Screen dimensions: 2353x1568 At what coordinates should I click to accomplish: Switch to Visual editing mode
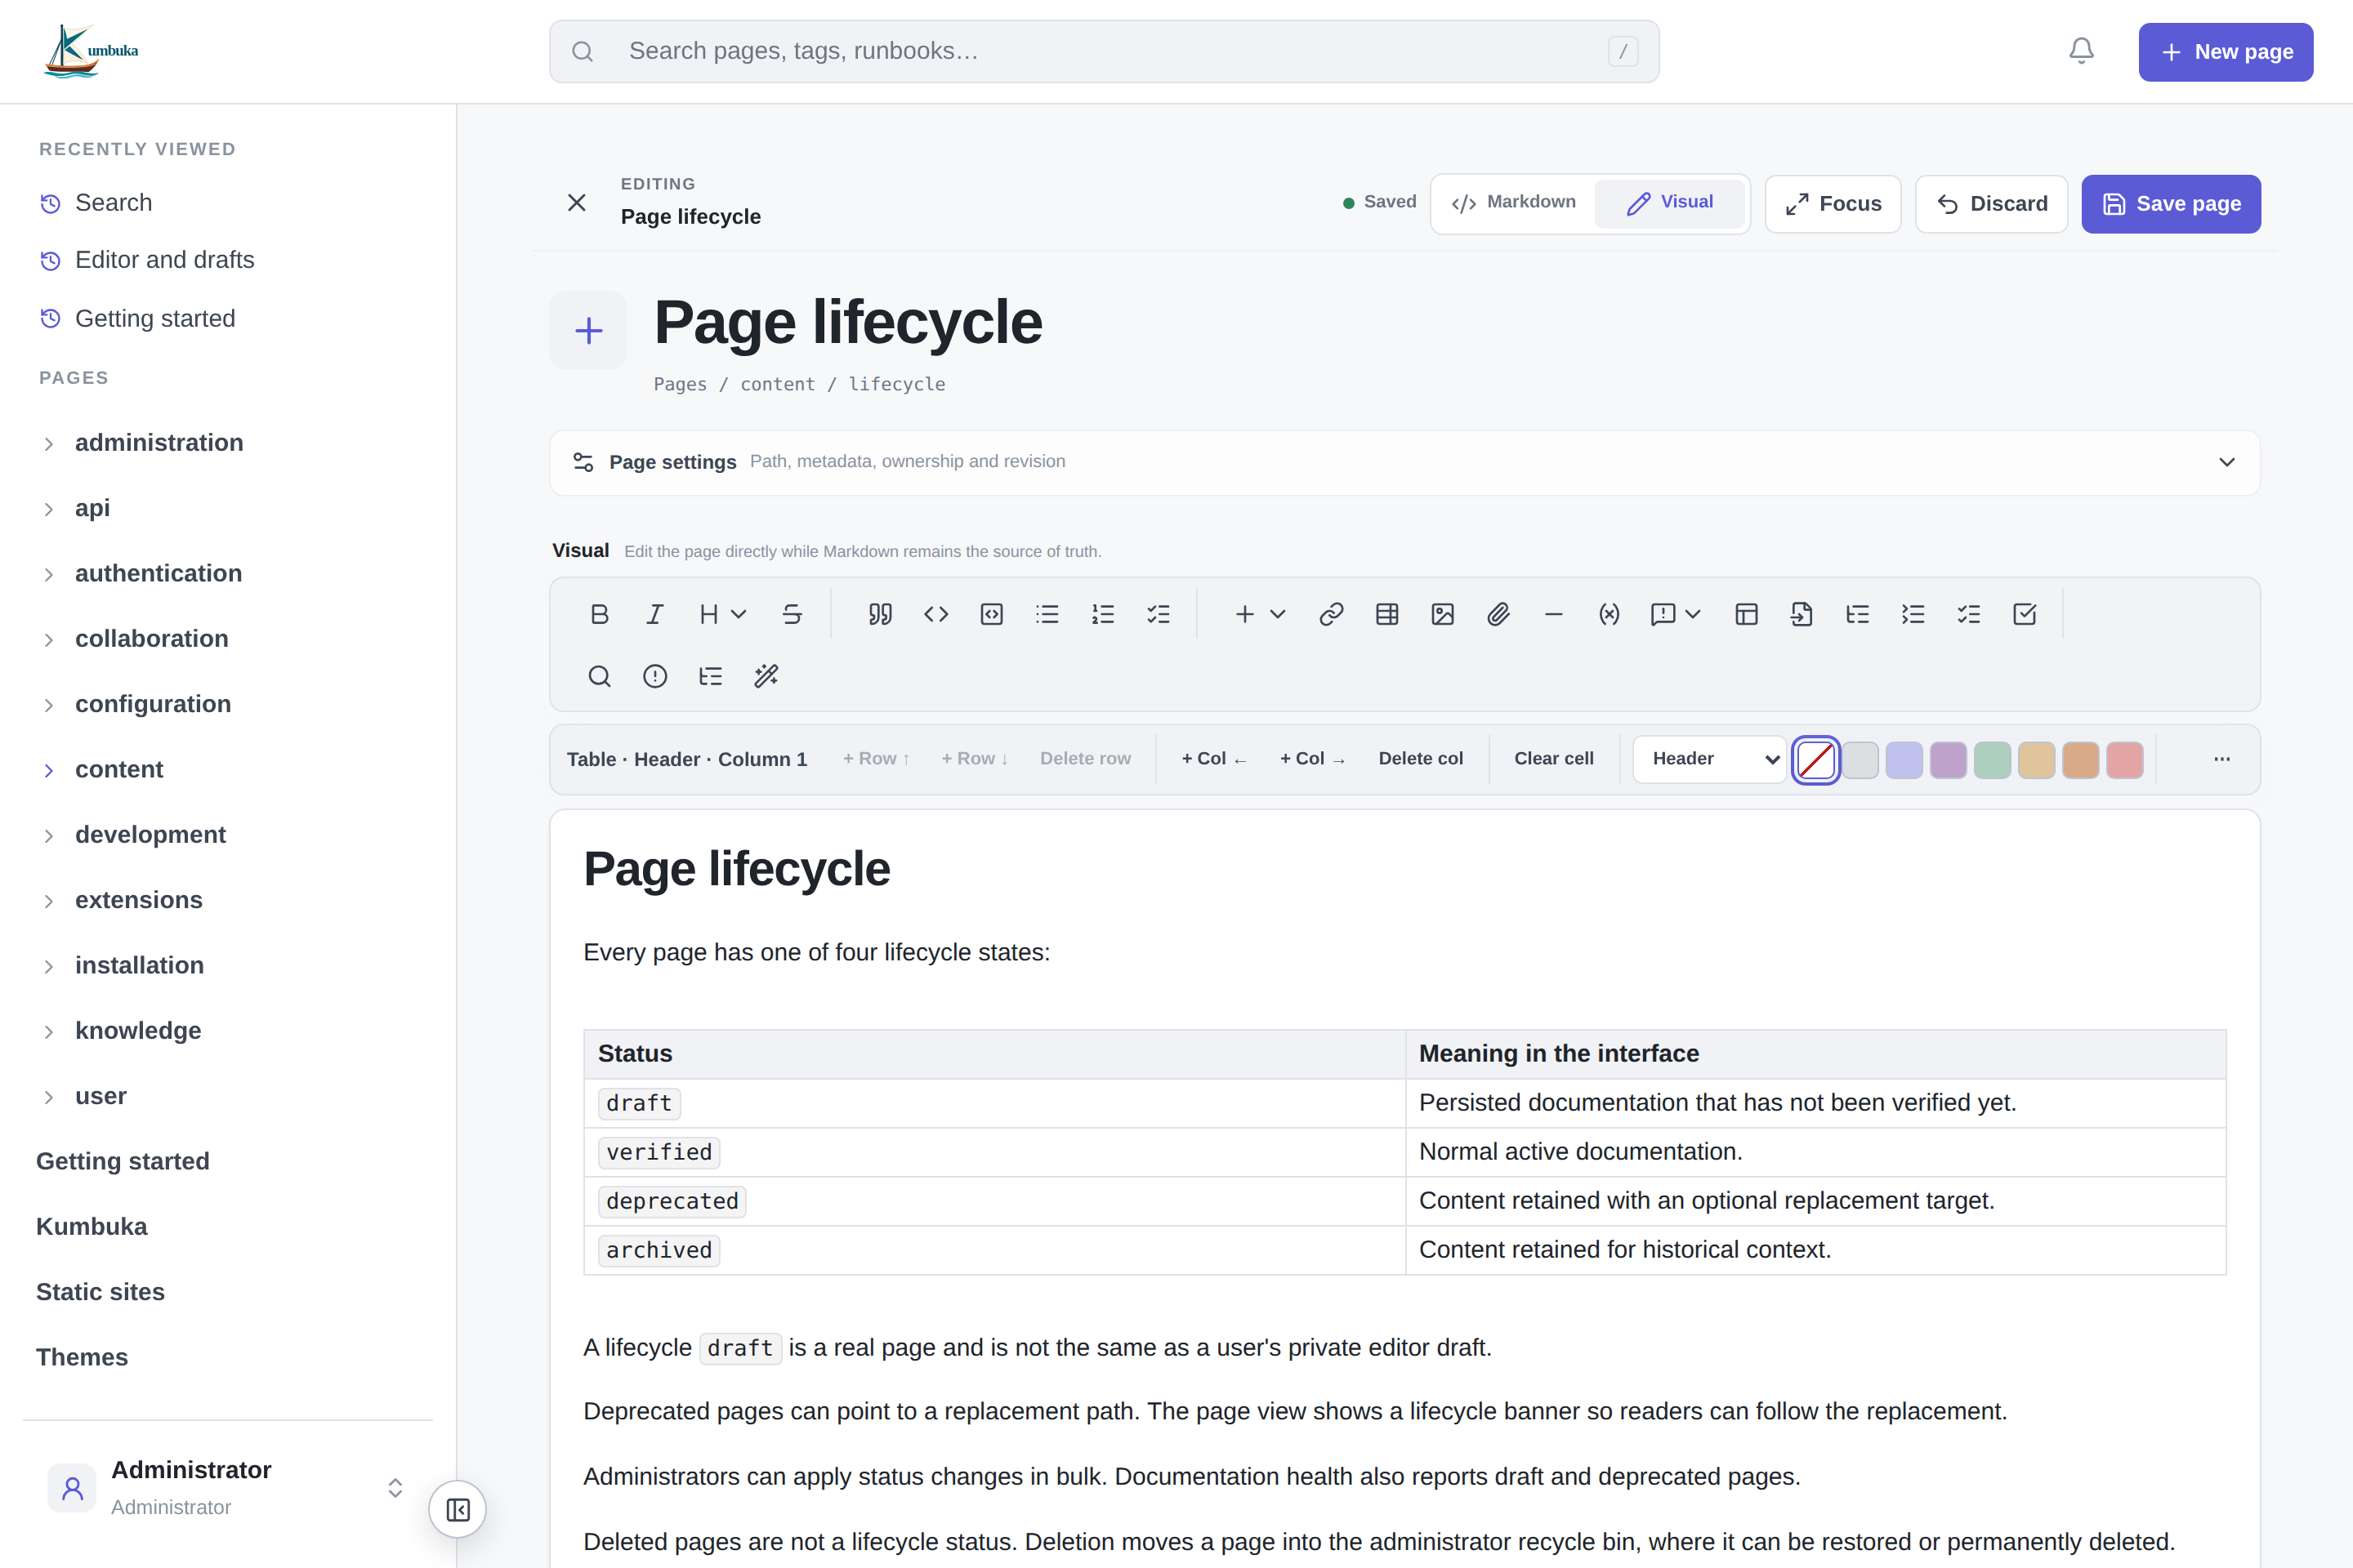click(x=1670, y=203)
